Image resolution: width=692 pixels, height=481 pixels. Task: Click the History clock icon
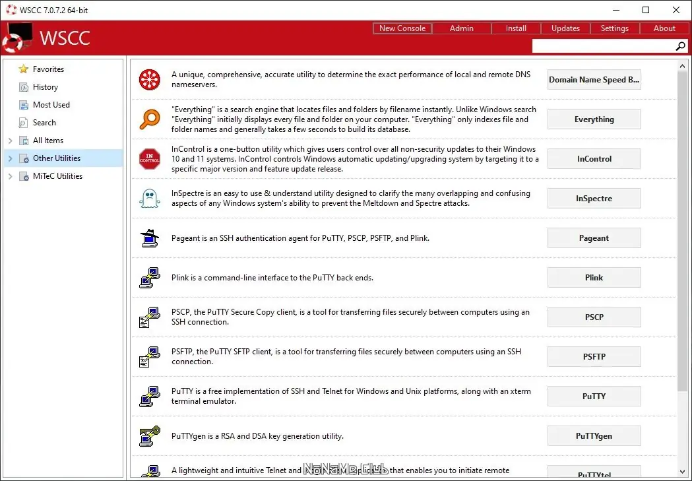pyautogui.click(x=23, y=87)
